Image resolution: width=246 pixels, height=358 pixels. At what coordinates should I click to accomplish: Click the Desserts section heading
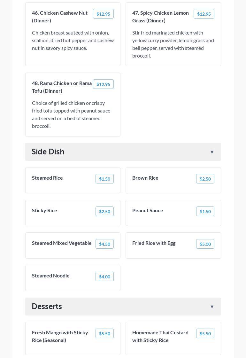point(47,307)
